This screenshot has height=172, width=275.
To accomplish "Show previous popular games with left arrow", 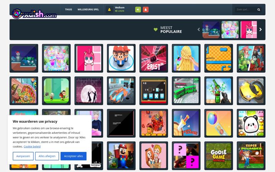I will coord(199,29).
